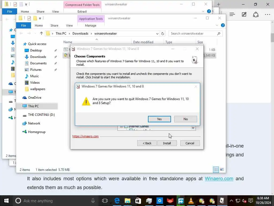
Task: Open Microsoft Edge from taskbar
Action: pos(117,201)
